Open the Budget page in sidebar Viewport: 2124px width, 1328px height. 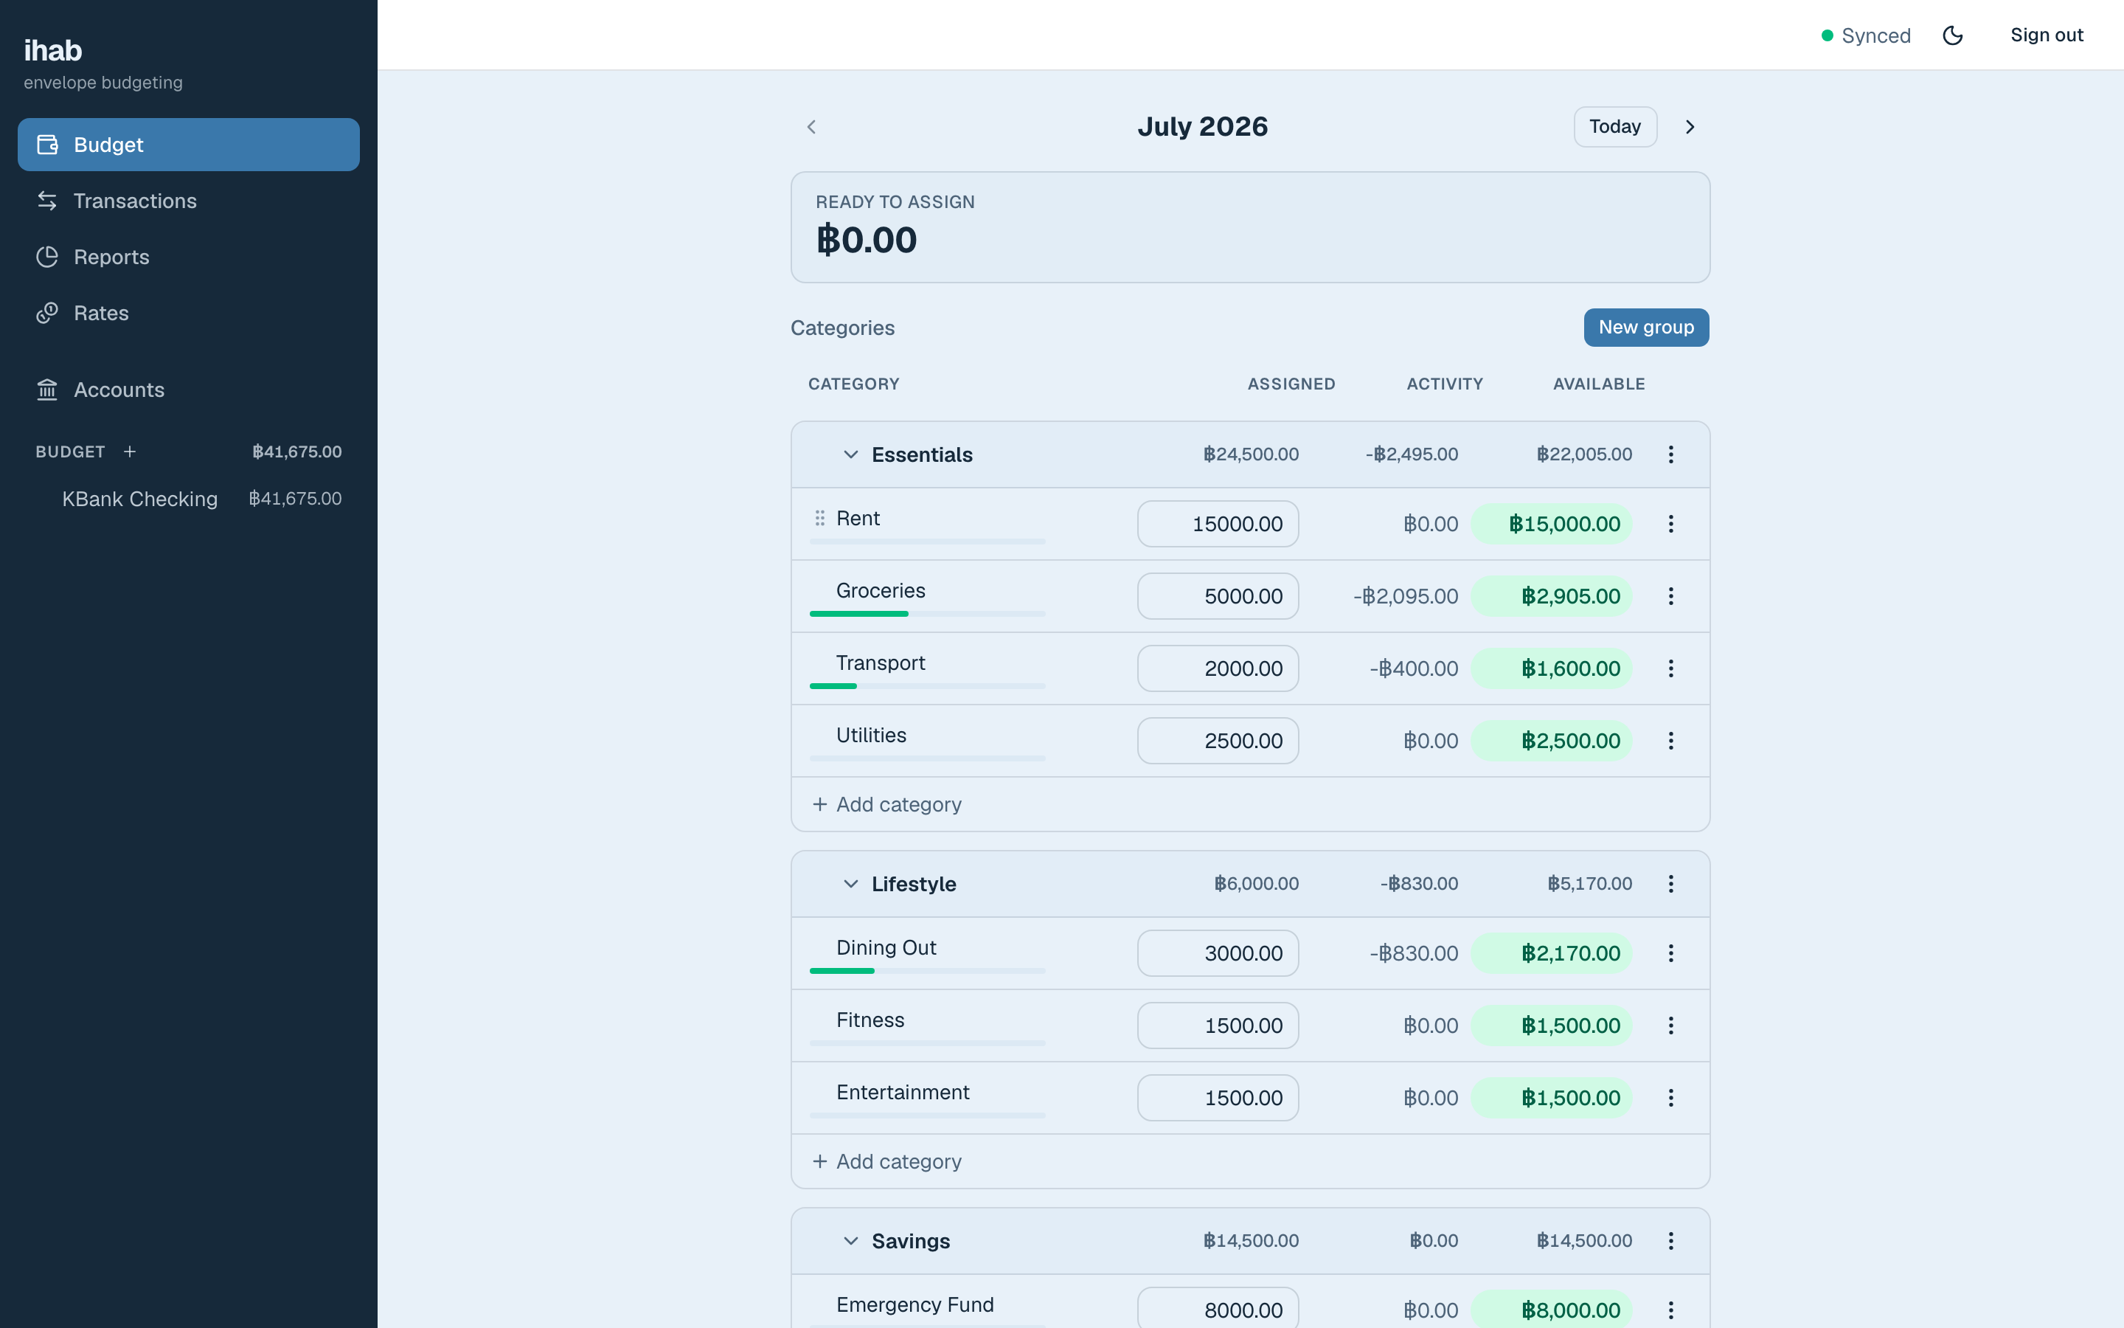point(188,145)
